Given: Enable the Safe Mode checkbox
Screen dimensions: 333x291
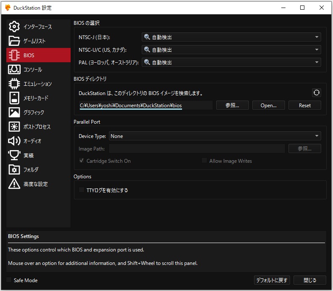Looking at the screenshot, I should point(9,280).
